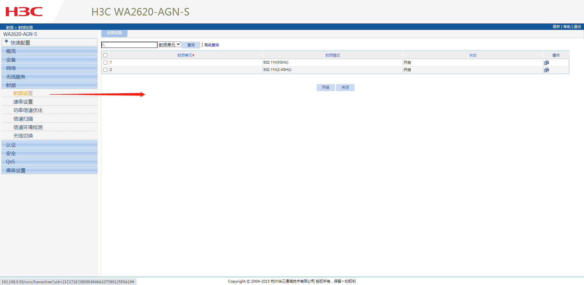The height and width of the screenshot is (285, 584).
Task: Open 信道环境检测 page
Action: (28, 127)
